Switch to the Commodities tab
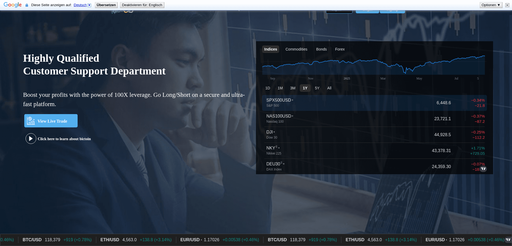Image resolution: width=512 pixels, height=246 pixels. (x=296, y=49)
